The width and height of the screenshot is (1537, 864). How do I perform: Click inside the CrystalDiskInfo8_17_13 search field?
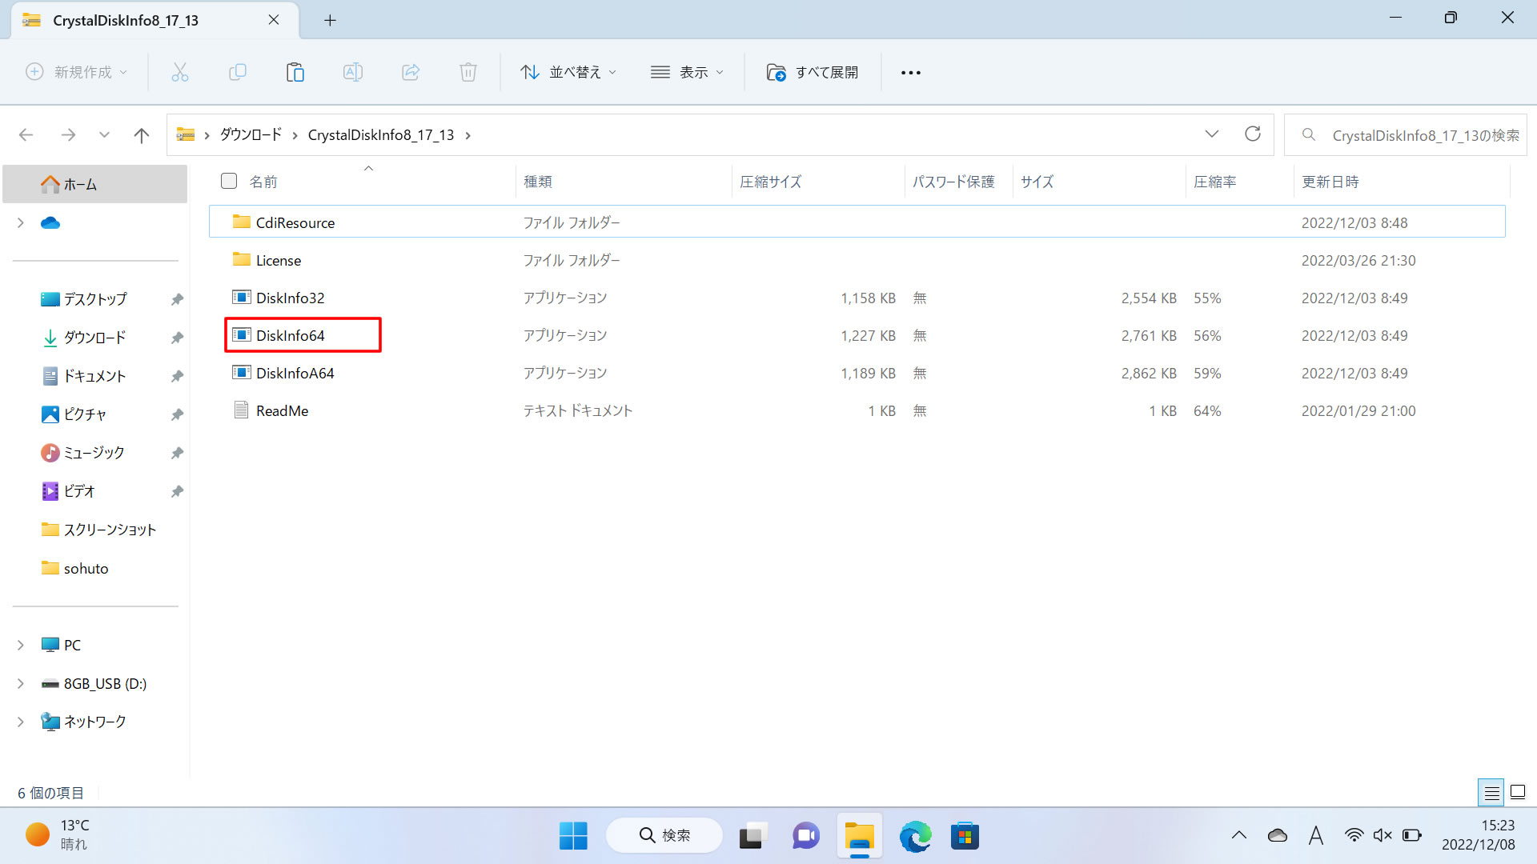coord(1425,134)
